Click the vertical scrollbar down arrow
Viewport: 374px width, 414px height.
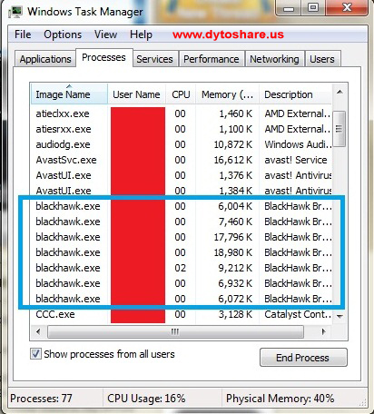340,316
